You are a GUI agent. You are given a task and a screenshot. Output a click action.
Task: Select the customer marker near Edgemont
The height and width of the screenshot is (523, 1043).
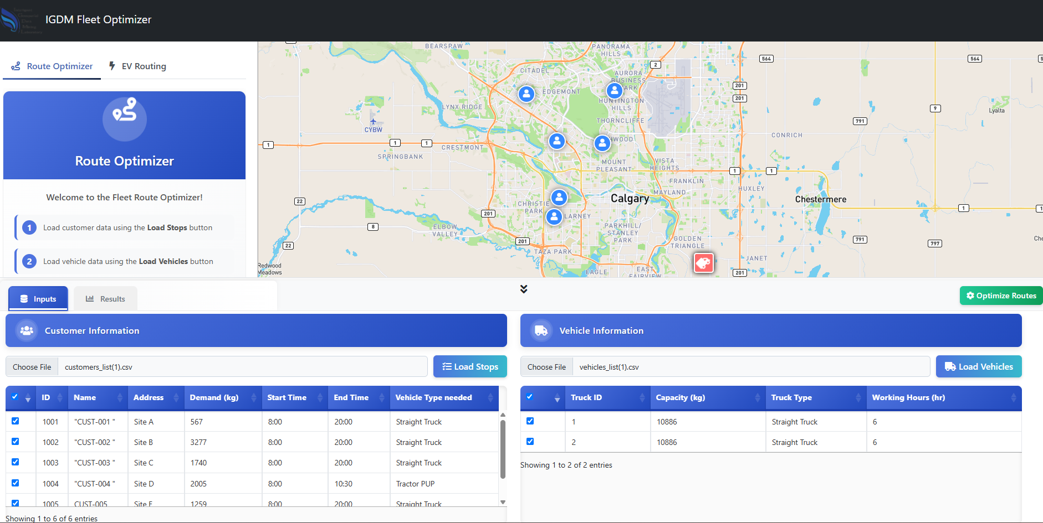coord(526,94)
